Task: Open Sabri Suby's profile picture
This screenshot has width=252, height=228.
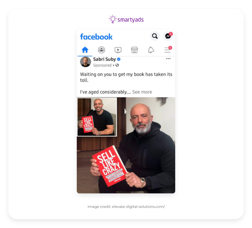Action: coord(85,62)
